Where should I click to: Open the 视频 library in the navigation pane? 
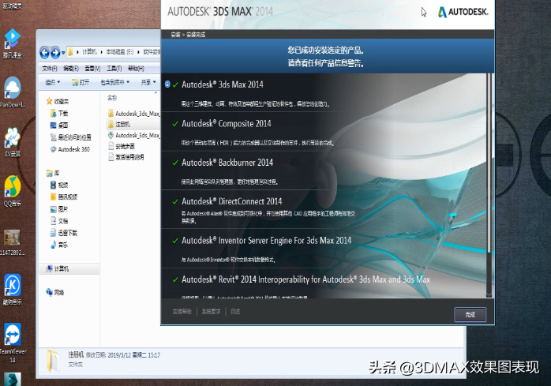pos(59,185)
